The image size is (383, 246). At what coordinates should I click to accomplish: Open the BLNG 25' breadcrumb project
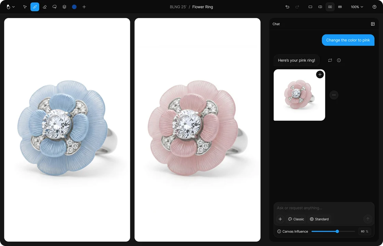[x=178, y=7]
